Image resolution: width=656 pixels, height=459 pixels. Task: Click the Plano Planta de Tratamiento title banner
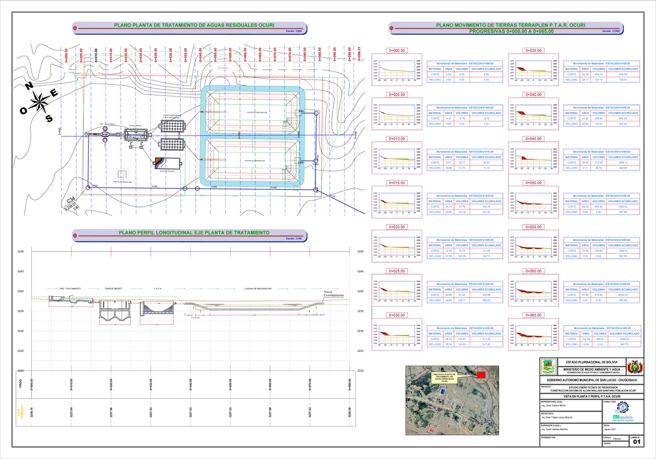point(194,26)
